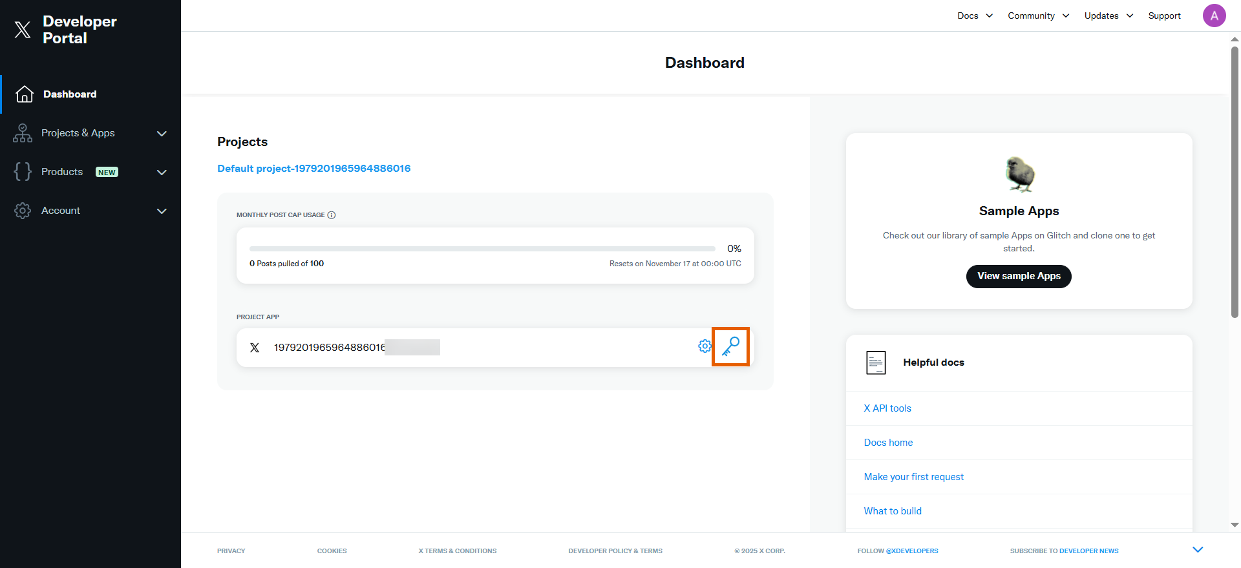Click the page vertical scrollbar
This screenshot has width=1241, height=568.
pyautogui.click(x=1235, y=182)
